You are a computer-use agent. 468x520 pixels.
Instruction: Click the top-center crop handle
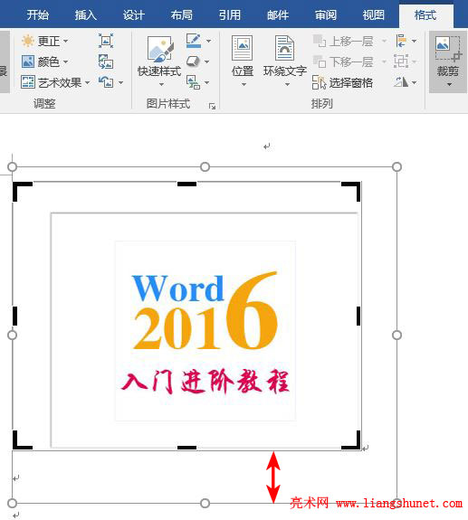point(186,184)
